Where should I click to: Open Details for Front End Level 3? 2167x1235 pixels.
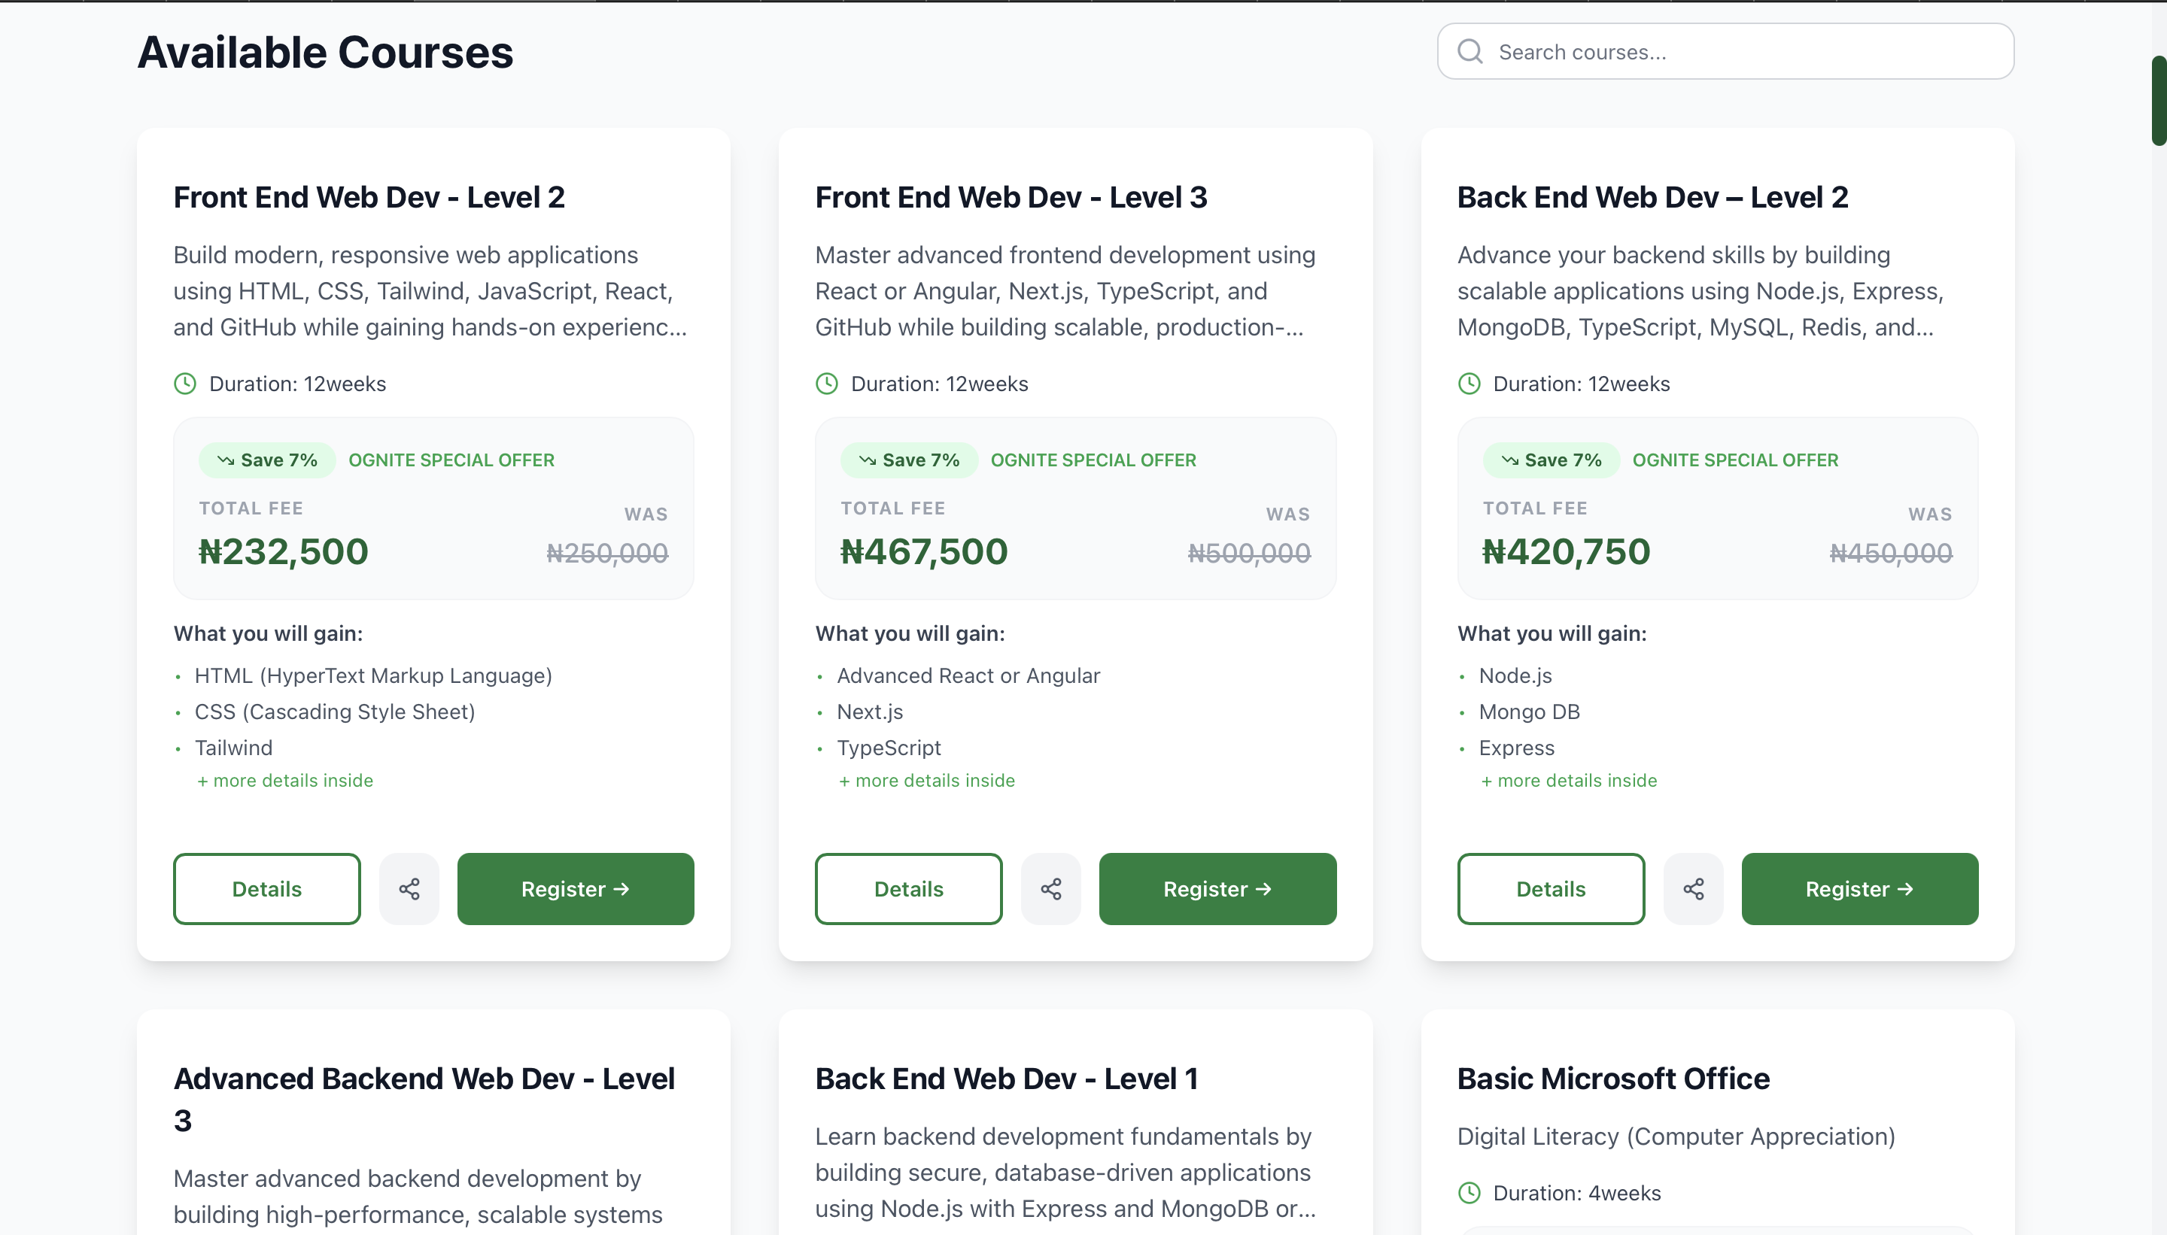[x=908, y=889]
